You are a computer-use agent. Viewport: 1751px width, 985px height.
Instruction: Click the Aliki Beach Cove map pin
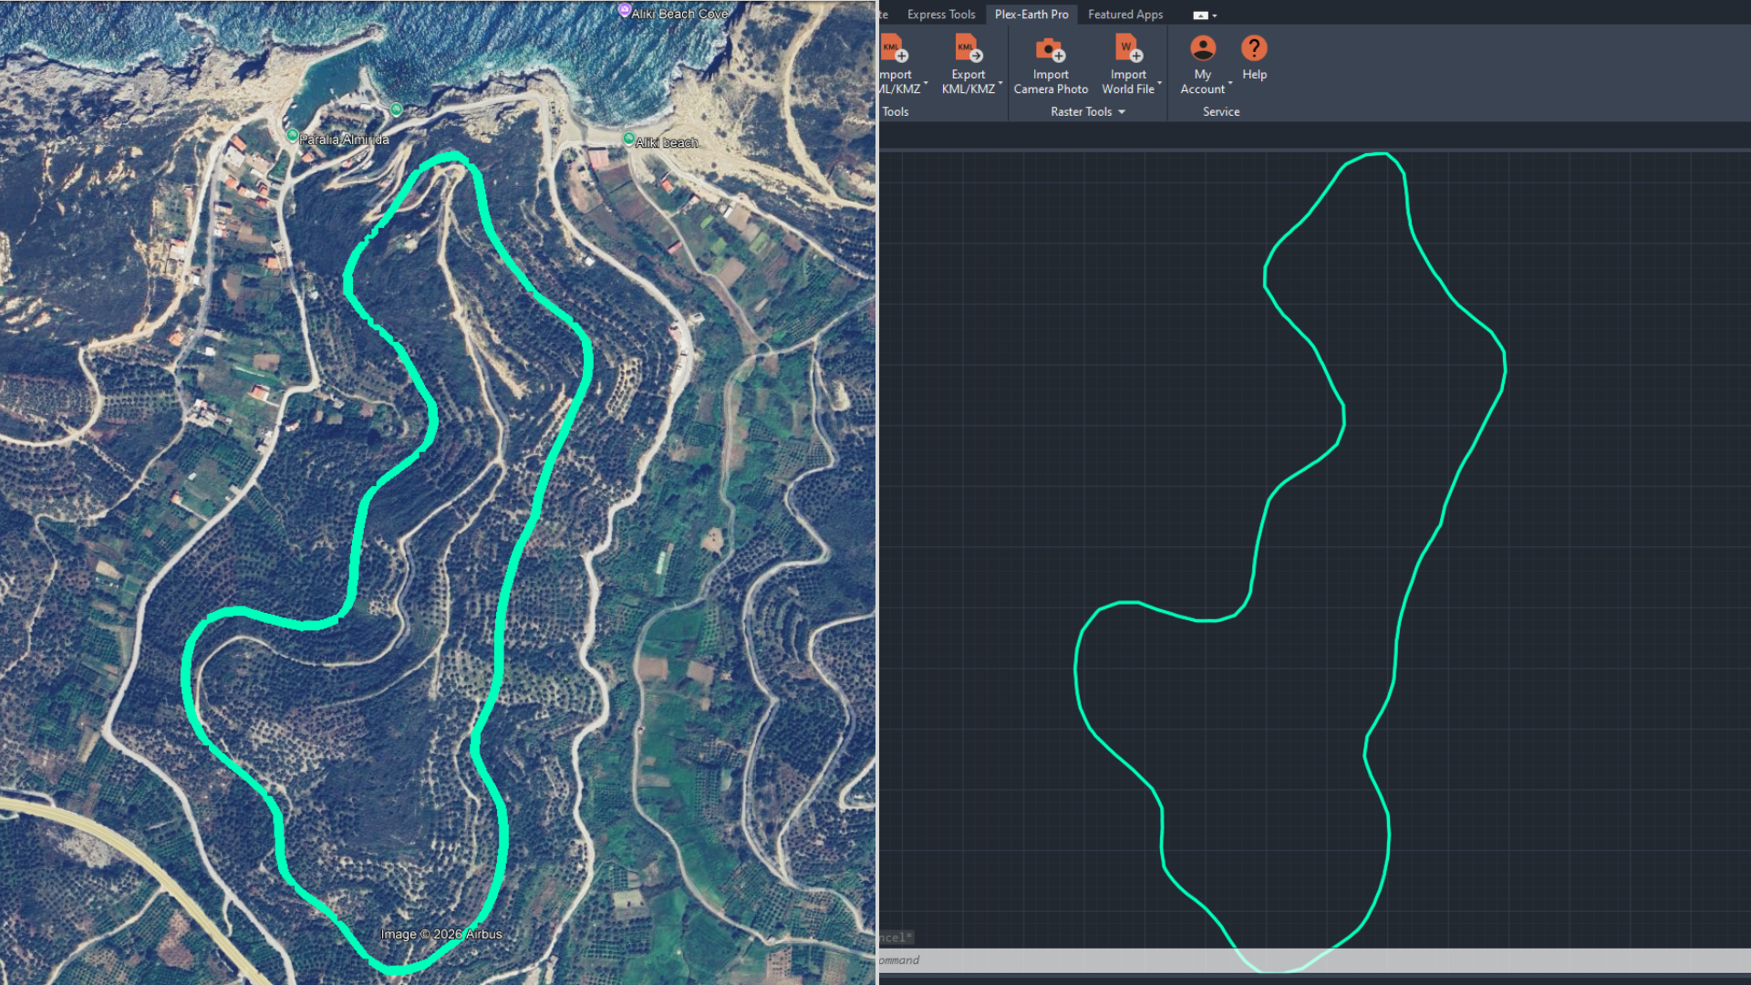625,11
